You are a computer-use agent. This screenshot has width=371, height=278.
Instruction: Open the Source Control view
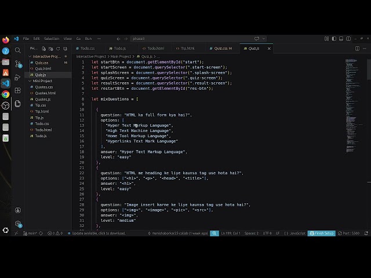(x=18, y=64)
